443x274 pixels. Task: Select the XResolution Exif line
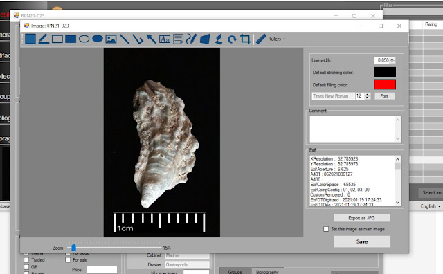coord(334,158)
